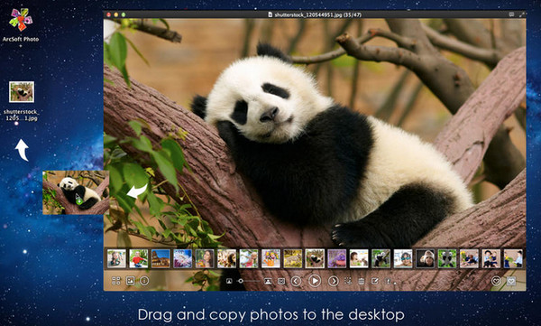Start the slideshow with the play button
The height and width of the screenshot is (326, 541).
tap(315, 281)
